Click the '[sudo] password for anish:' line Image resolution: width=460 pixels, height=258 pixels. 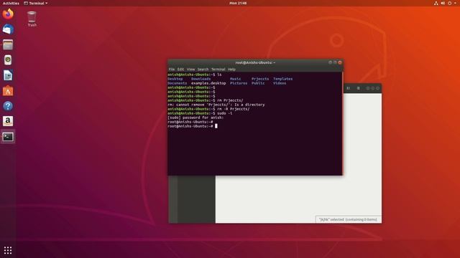195,118
